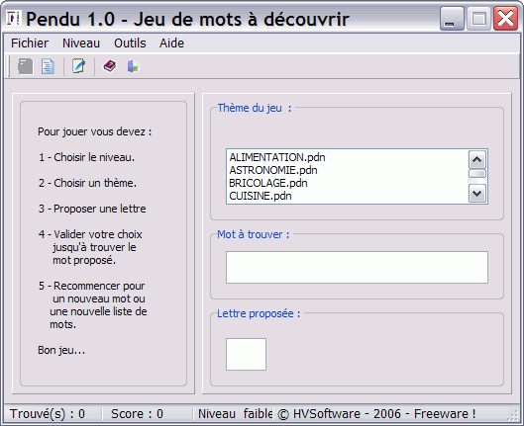The image size is (524, 426).
Task: Open the Fichier menu
Action: tap(30, 43)
